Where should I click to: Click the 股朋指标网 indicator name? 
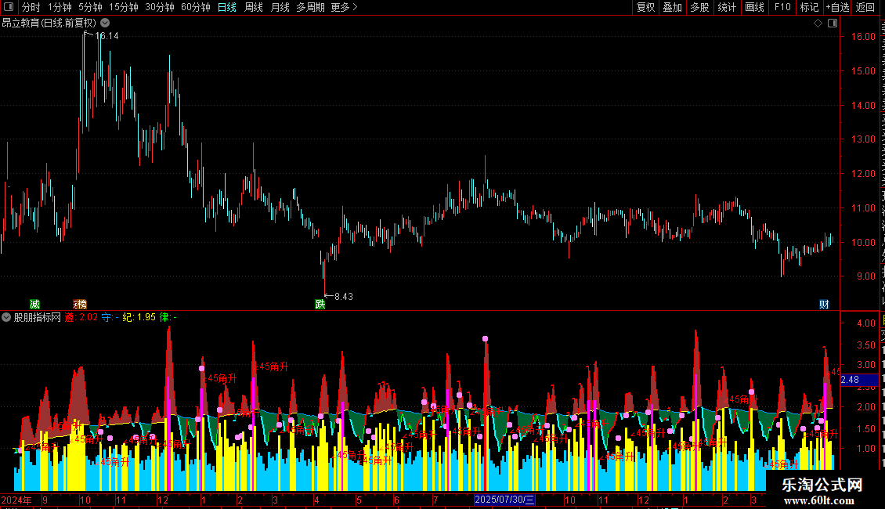pos(38,317)
